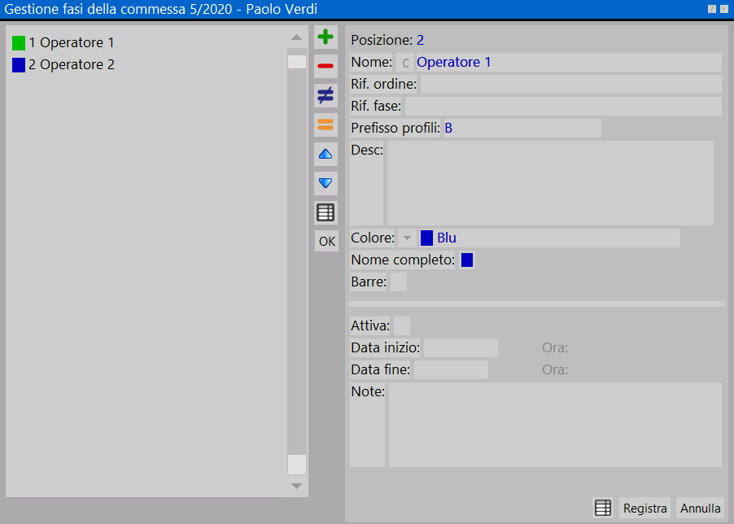Screen dimensions: 734x524
Task: Click the orange equals icon
Action: click(x=325, y=125)
